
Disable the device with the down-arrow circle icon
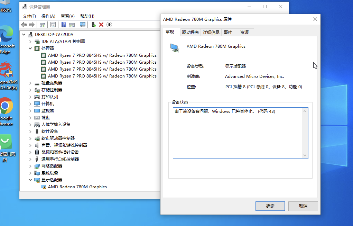(109, 25)
